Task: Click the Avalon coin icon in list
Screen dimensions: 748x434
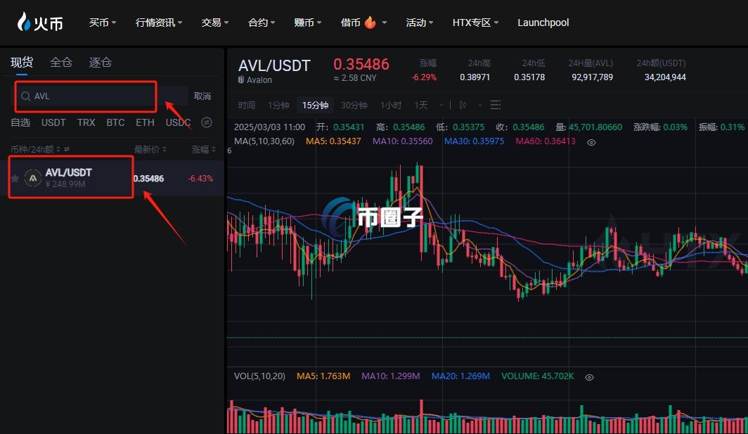Action: point(33,178)
